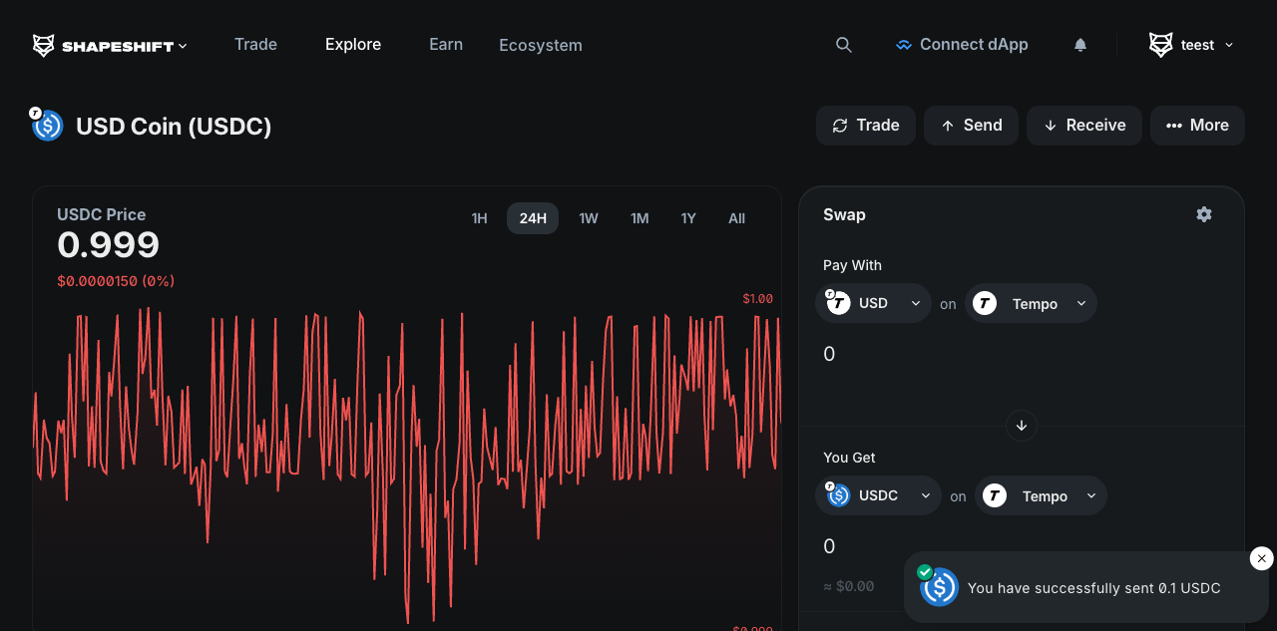Open notifications bell icon
This screenshot has width=1277, height=631.
1080,45
